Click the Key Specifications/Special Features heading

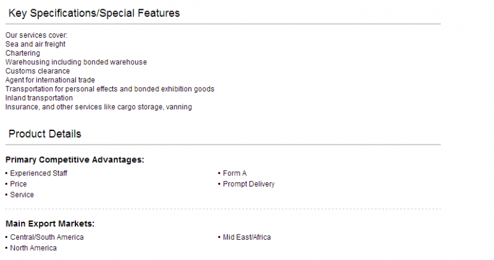pos(94,13)
